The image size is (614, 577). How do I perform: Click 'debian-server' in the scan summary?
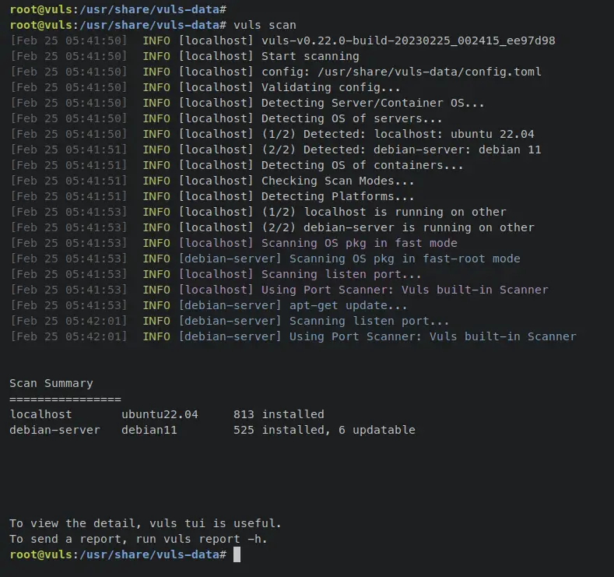point(54,430)
